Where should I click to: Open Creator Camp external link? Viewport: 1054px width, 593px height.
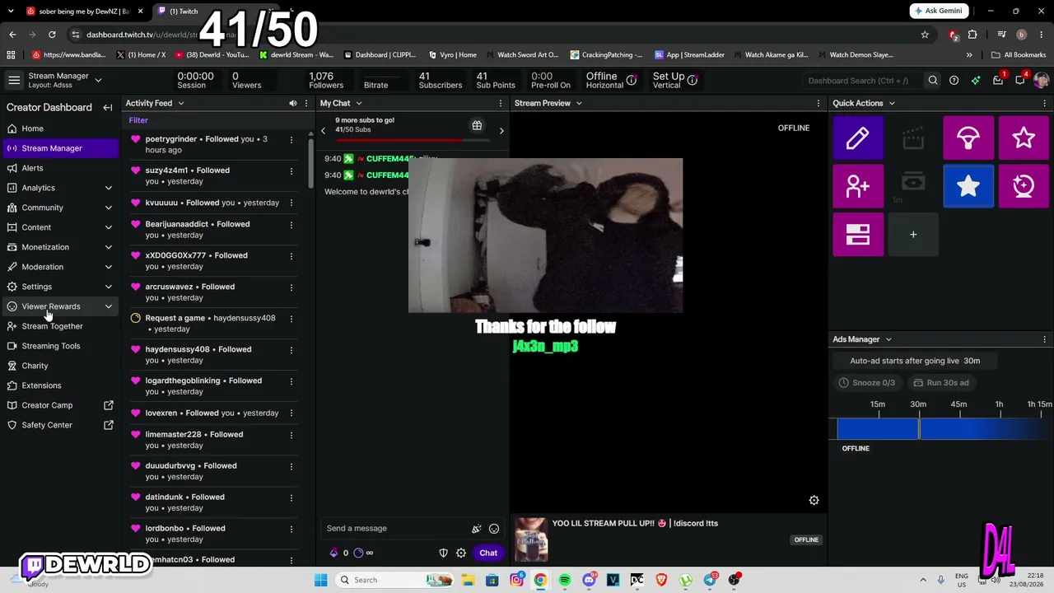point(59,405)
